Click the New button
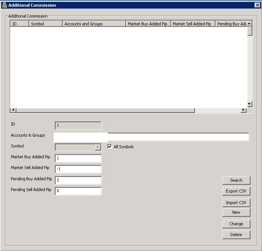The image size is (262, 251). pos(236,212)
